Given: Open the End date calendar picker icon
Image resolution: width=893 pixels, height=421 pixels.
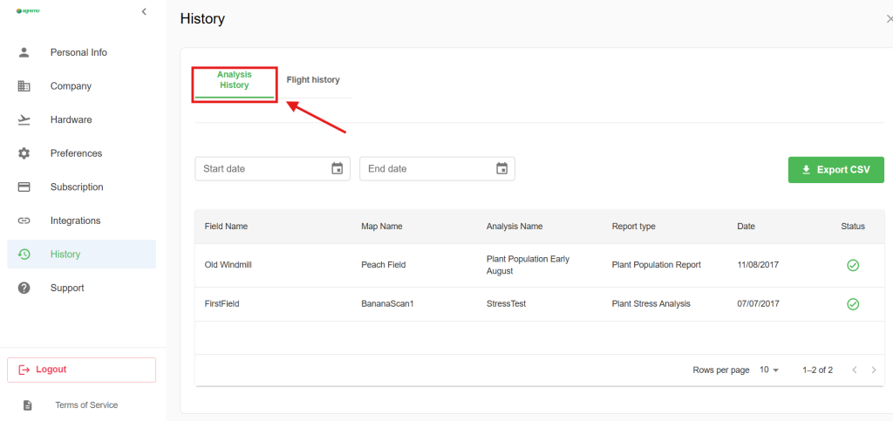Looking at the screenshot, I should (501, 168).
